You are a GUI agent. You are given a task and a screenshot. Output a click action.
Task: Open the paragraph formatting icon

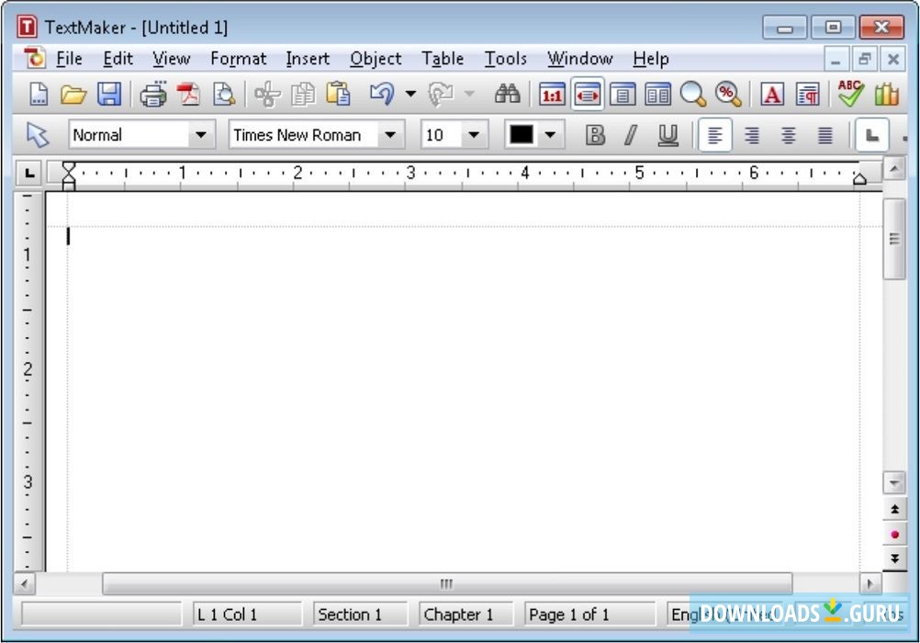coord(808,94)
